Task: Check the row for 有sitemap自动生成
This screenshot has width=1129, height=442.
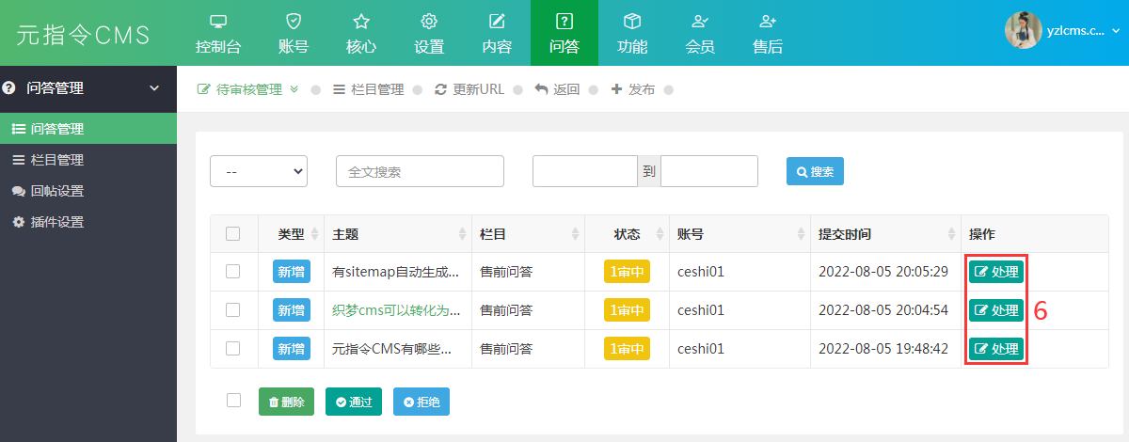Action: tap(233, 271)
